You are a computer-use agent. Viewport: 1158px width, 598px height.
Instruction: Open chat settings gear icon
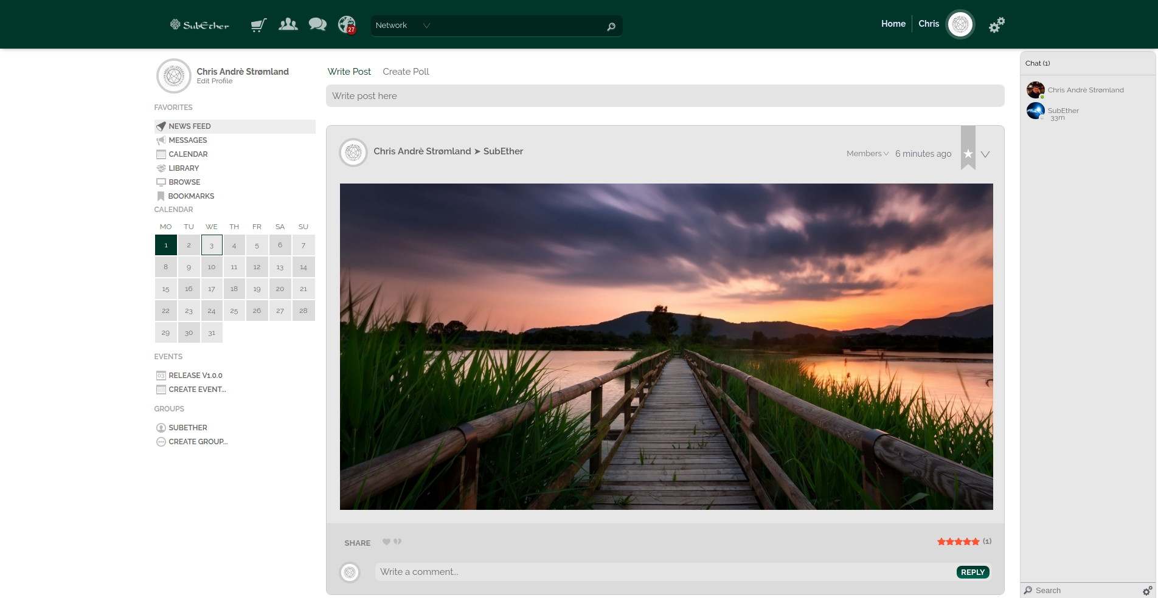tap(1147, 591)
